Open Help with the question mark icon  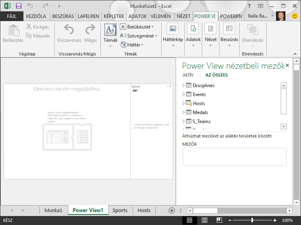[249, 6]
